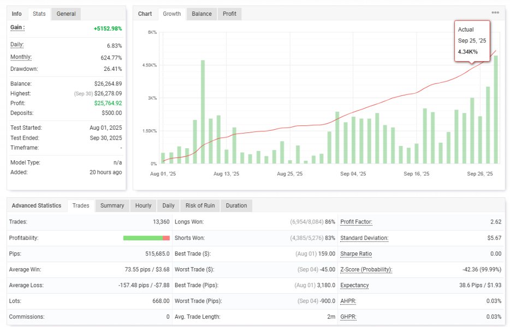Click the tallest green bar near Aug 13
This screenshot has width=510, height=327.
203,112
